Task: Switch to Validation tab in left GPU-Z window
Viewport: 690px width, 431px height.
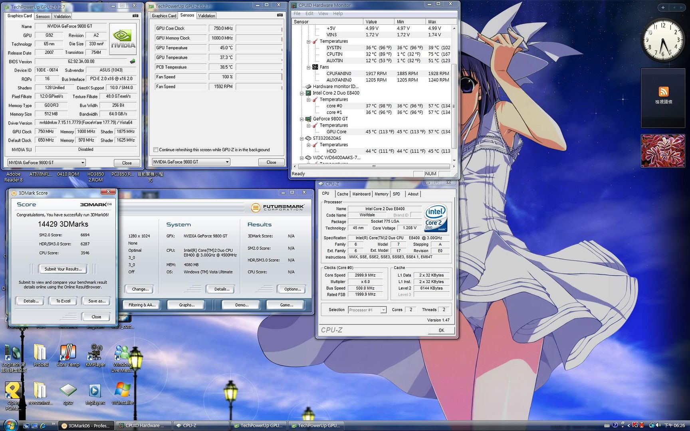Action: point(62,16)
